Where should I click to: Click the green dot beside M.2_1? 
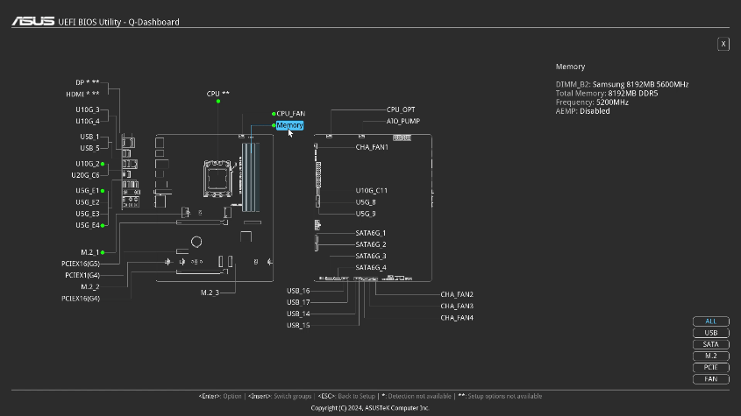click(103, 252)
